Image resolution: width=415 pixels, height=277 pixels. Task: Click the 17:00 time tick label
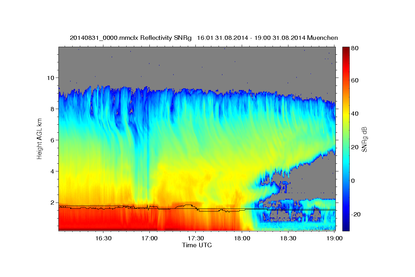[x=149, y=238]
